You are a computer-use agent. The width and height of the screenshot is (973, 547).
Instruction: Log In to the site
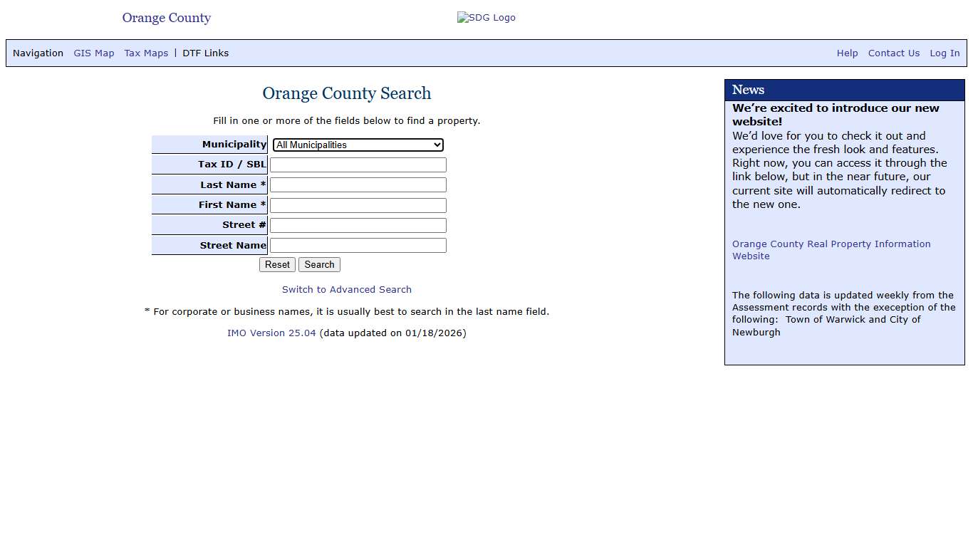point(944,53)
